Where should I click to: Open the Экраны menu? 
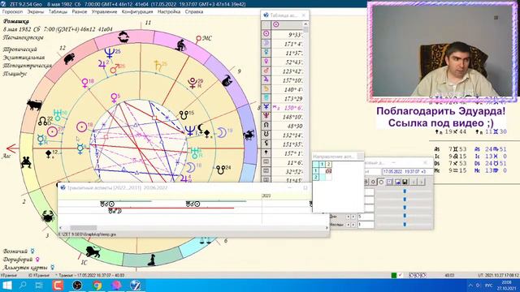36,11
